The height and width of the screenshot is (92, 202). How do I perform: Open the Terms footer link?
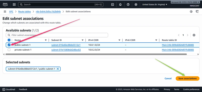[x=176, y=89]
